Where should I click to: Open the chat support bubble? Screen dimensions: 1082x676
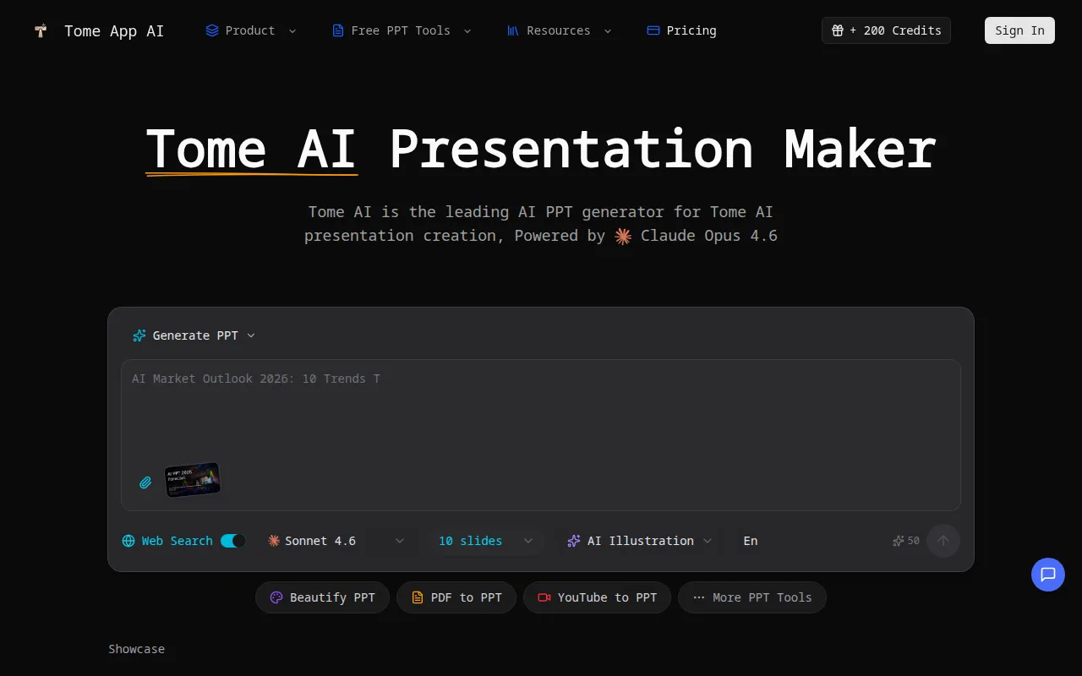tap(1048, 575)
